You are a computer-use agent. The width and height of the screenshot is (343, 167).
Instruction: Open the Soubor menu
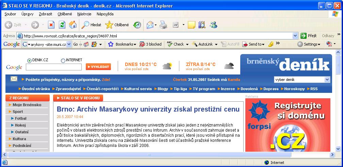[10, 14]
